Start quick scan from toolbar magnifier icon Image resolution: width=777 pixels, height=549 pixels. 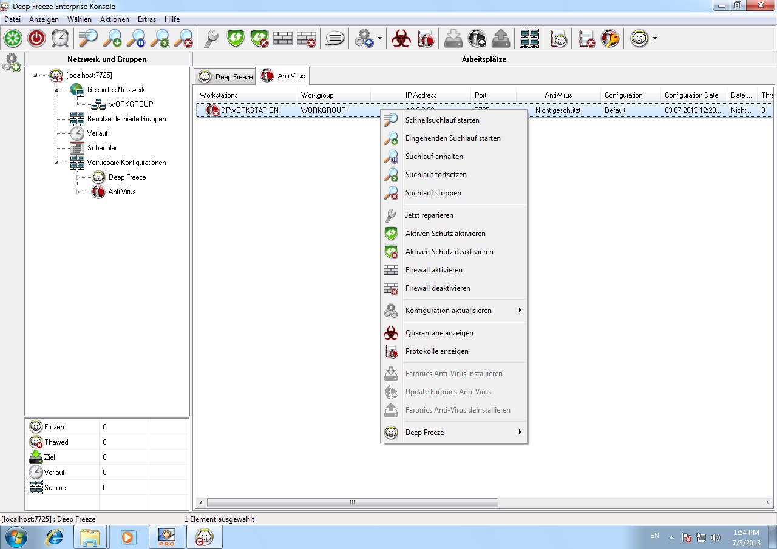coord(88,39)
